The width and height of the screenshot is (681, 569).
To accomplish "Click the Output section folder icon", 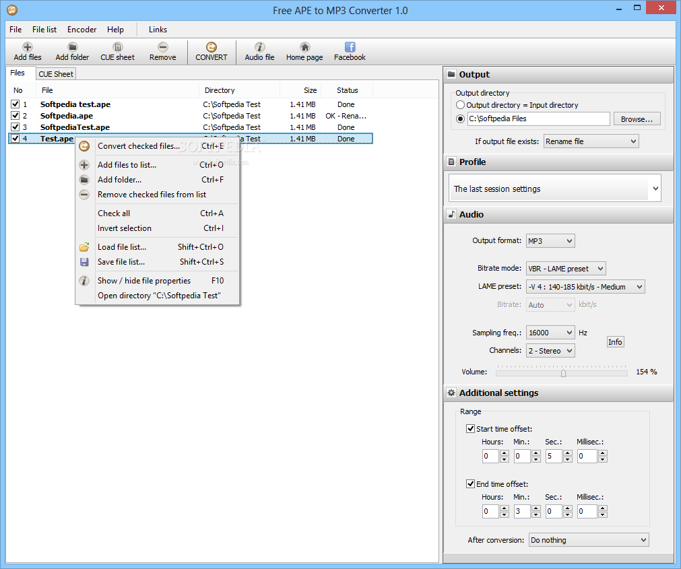I will click(452, 74).
